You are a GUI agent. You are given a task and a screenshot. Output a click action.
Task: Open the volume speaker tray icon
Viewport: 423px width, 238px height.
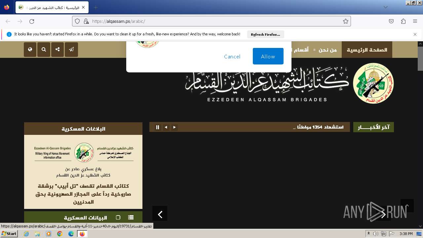[x=376, y=234]
